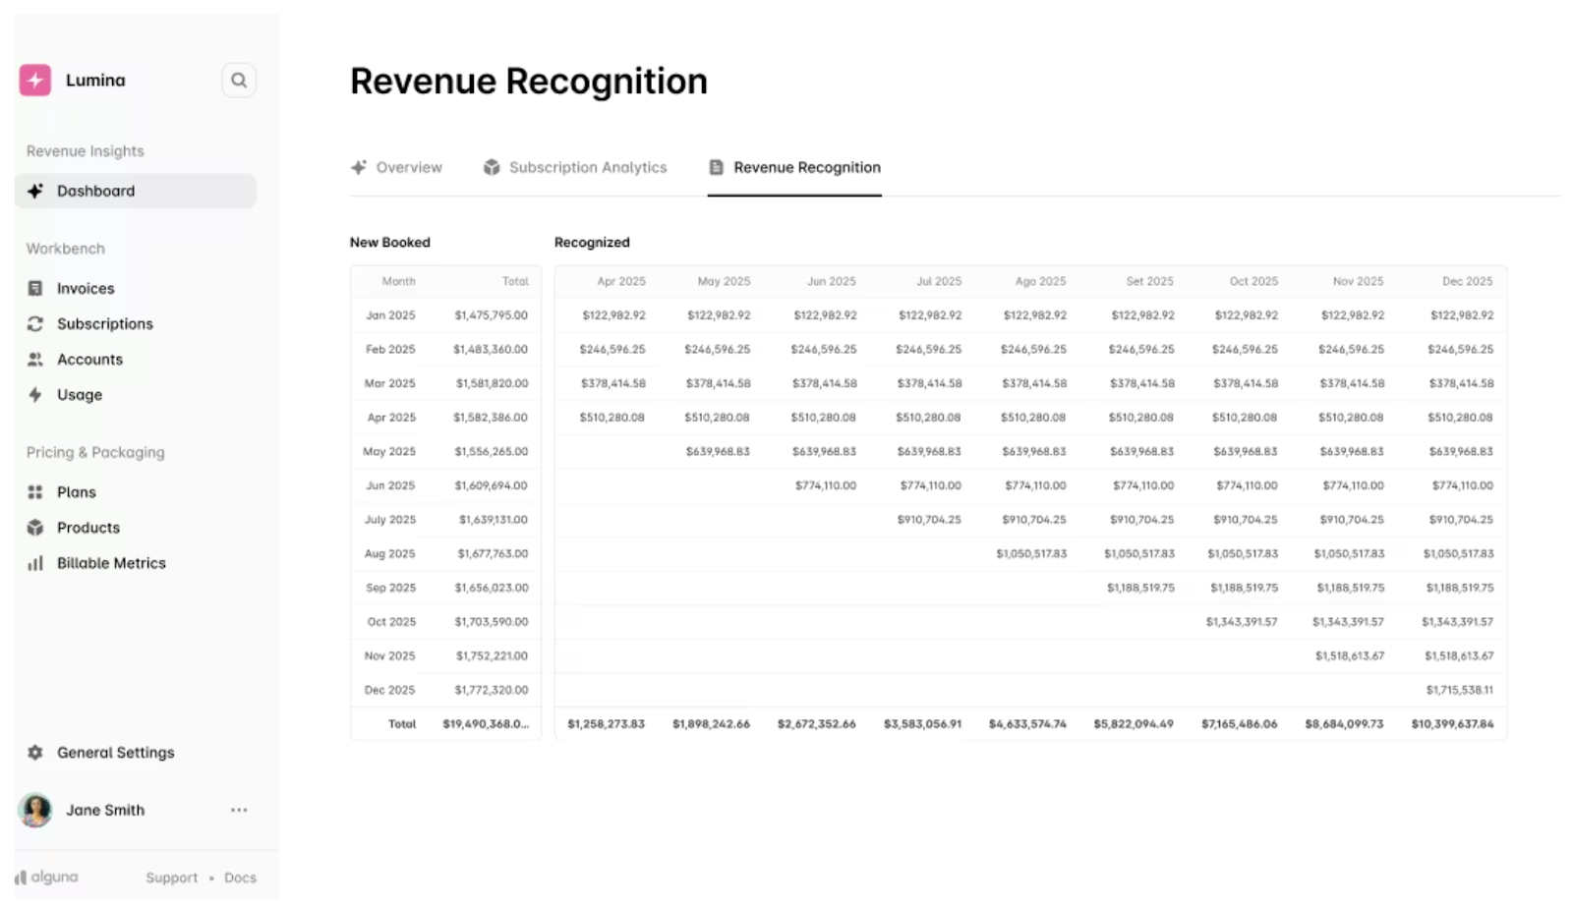Open the Support link
This screenshot has width=1573, height=907.
pyautogui.click(x=172, y=878)
